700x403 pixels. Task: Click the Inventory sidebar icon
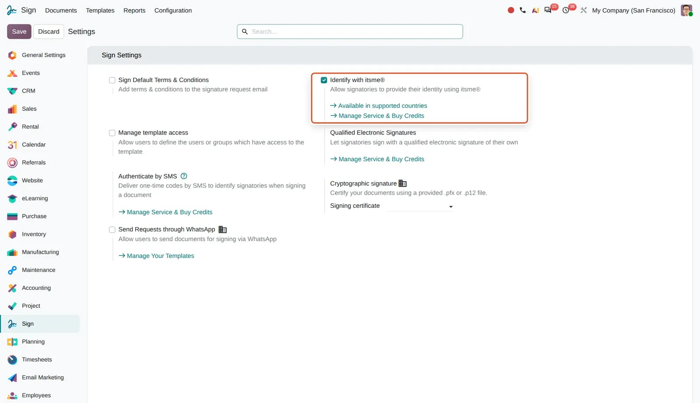pos(12,234)
